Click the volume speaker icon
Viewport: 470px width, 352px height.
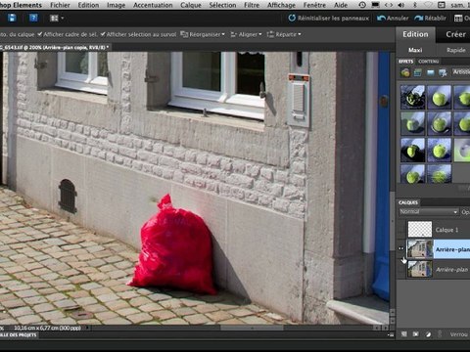point(401,5)
